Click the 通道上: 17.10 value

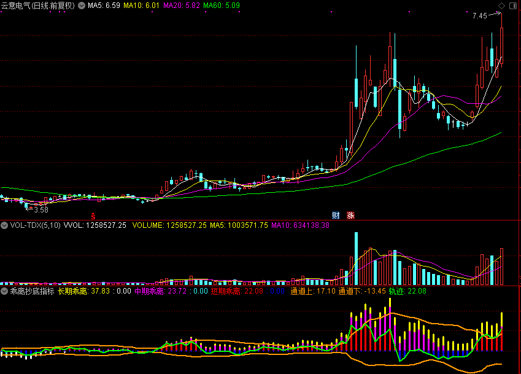313,291
